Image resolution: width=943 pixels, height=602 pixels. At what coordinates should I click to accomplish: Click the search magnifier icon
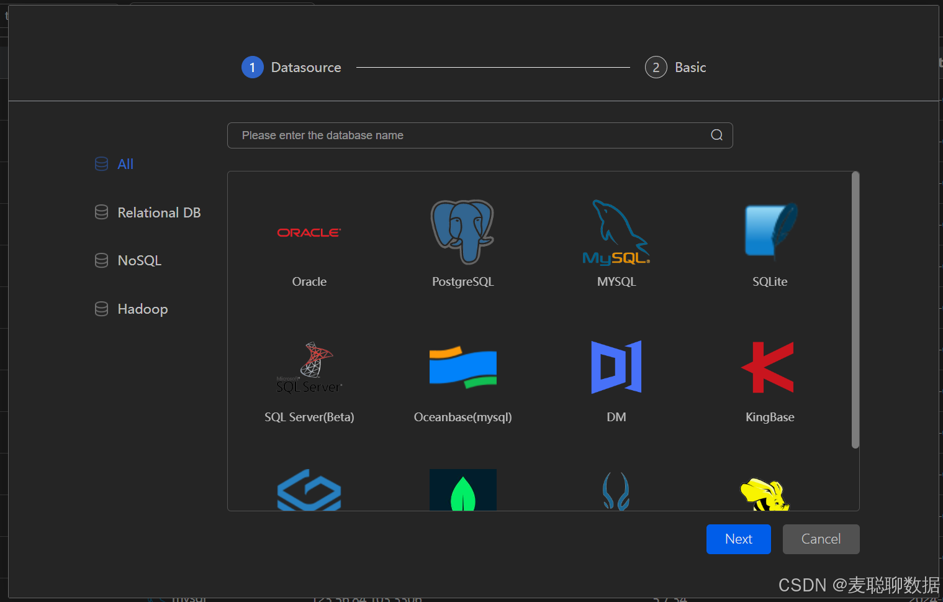click(x=716, y=135)
